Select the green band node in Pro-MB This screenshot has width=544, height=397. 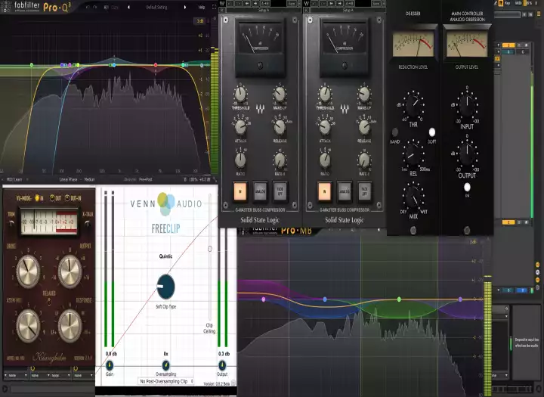tap(399, 299)
